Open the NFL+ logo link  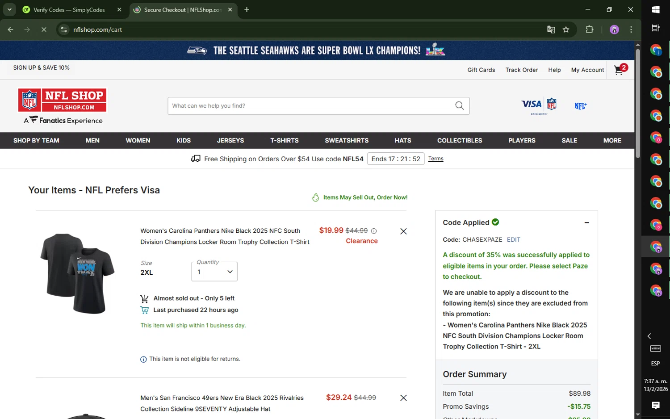[x=581, y=106]
